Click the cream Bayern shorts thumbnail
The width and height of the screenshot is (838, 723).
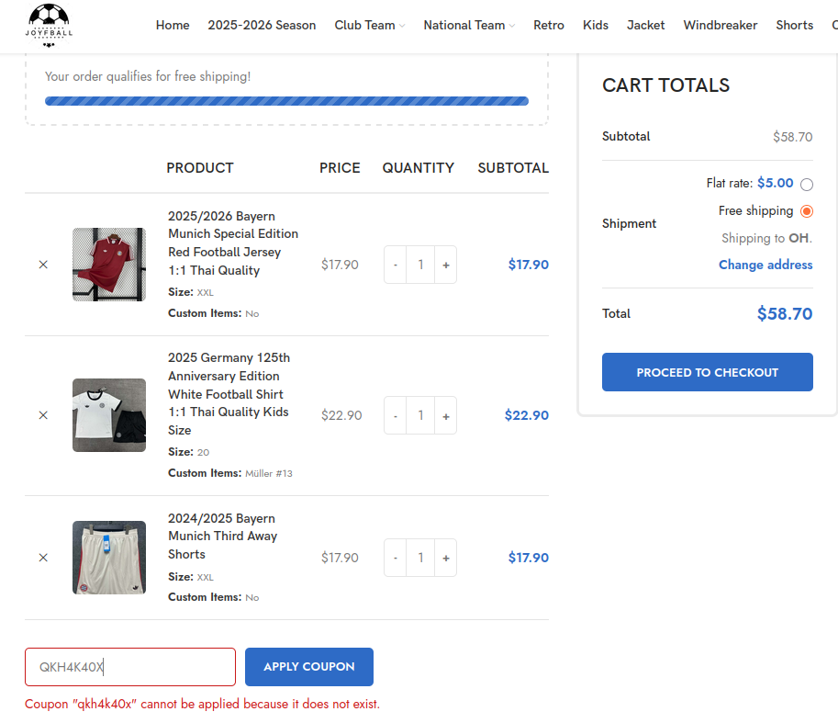(109, 558)
